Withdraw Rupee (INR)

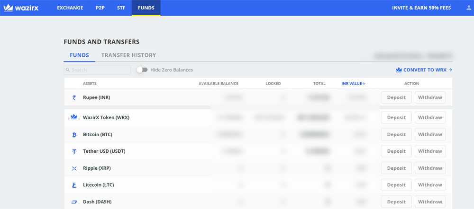[x=430, y=97]
